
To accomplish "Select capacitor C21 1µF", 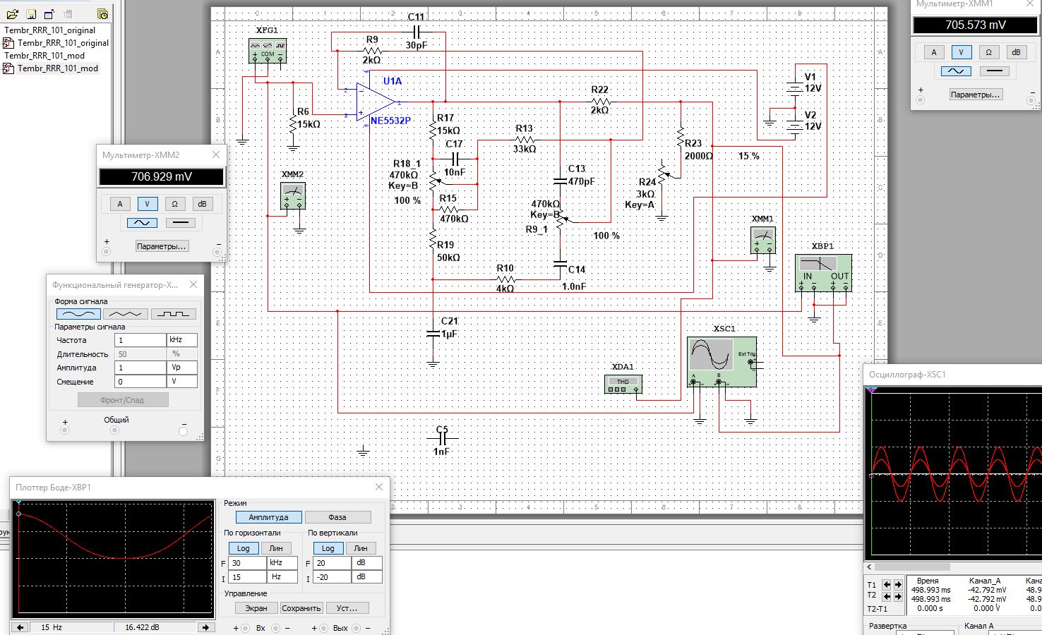I will (x=433, y=333).
